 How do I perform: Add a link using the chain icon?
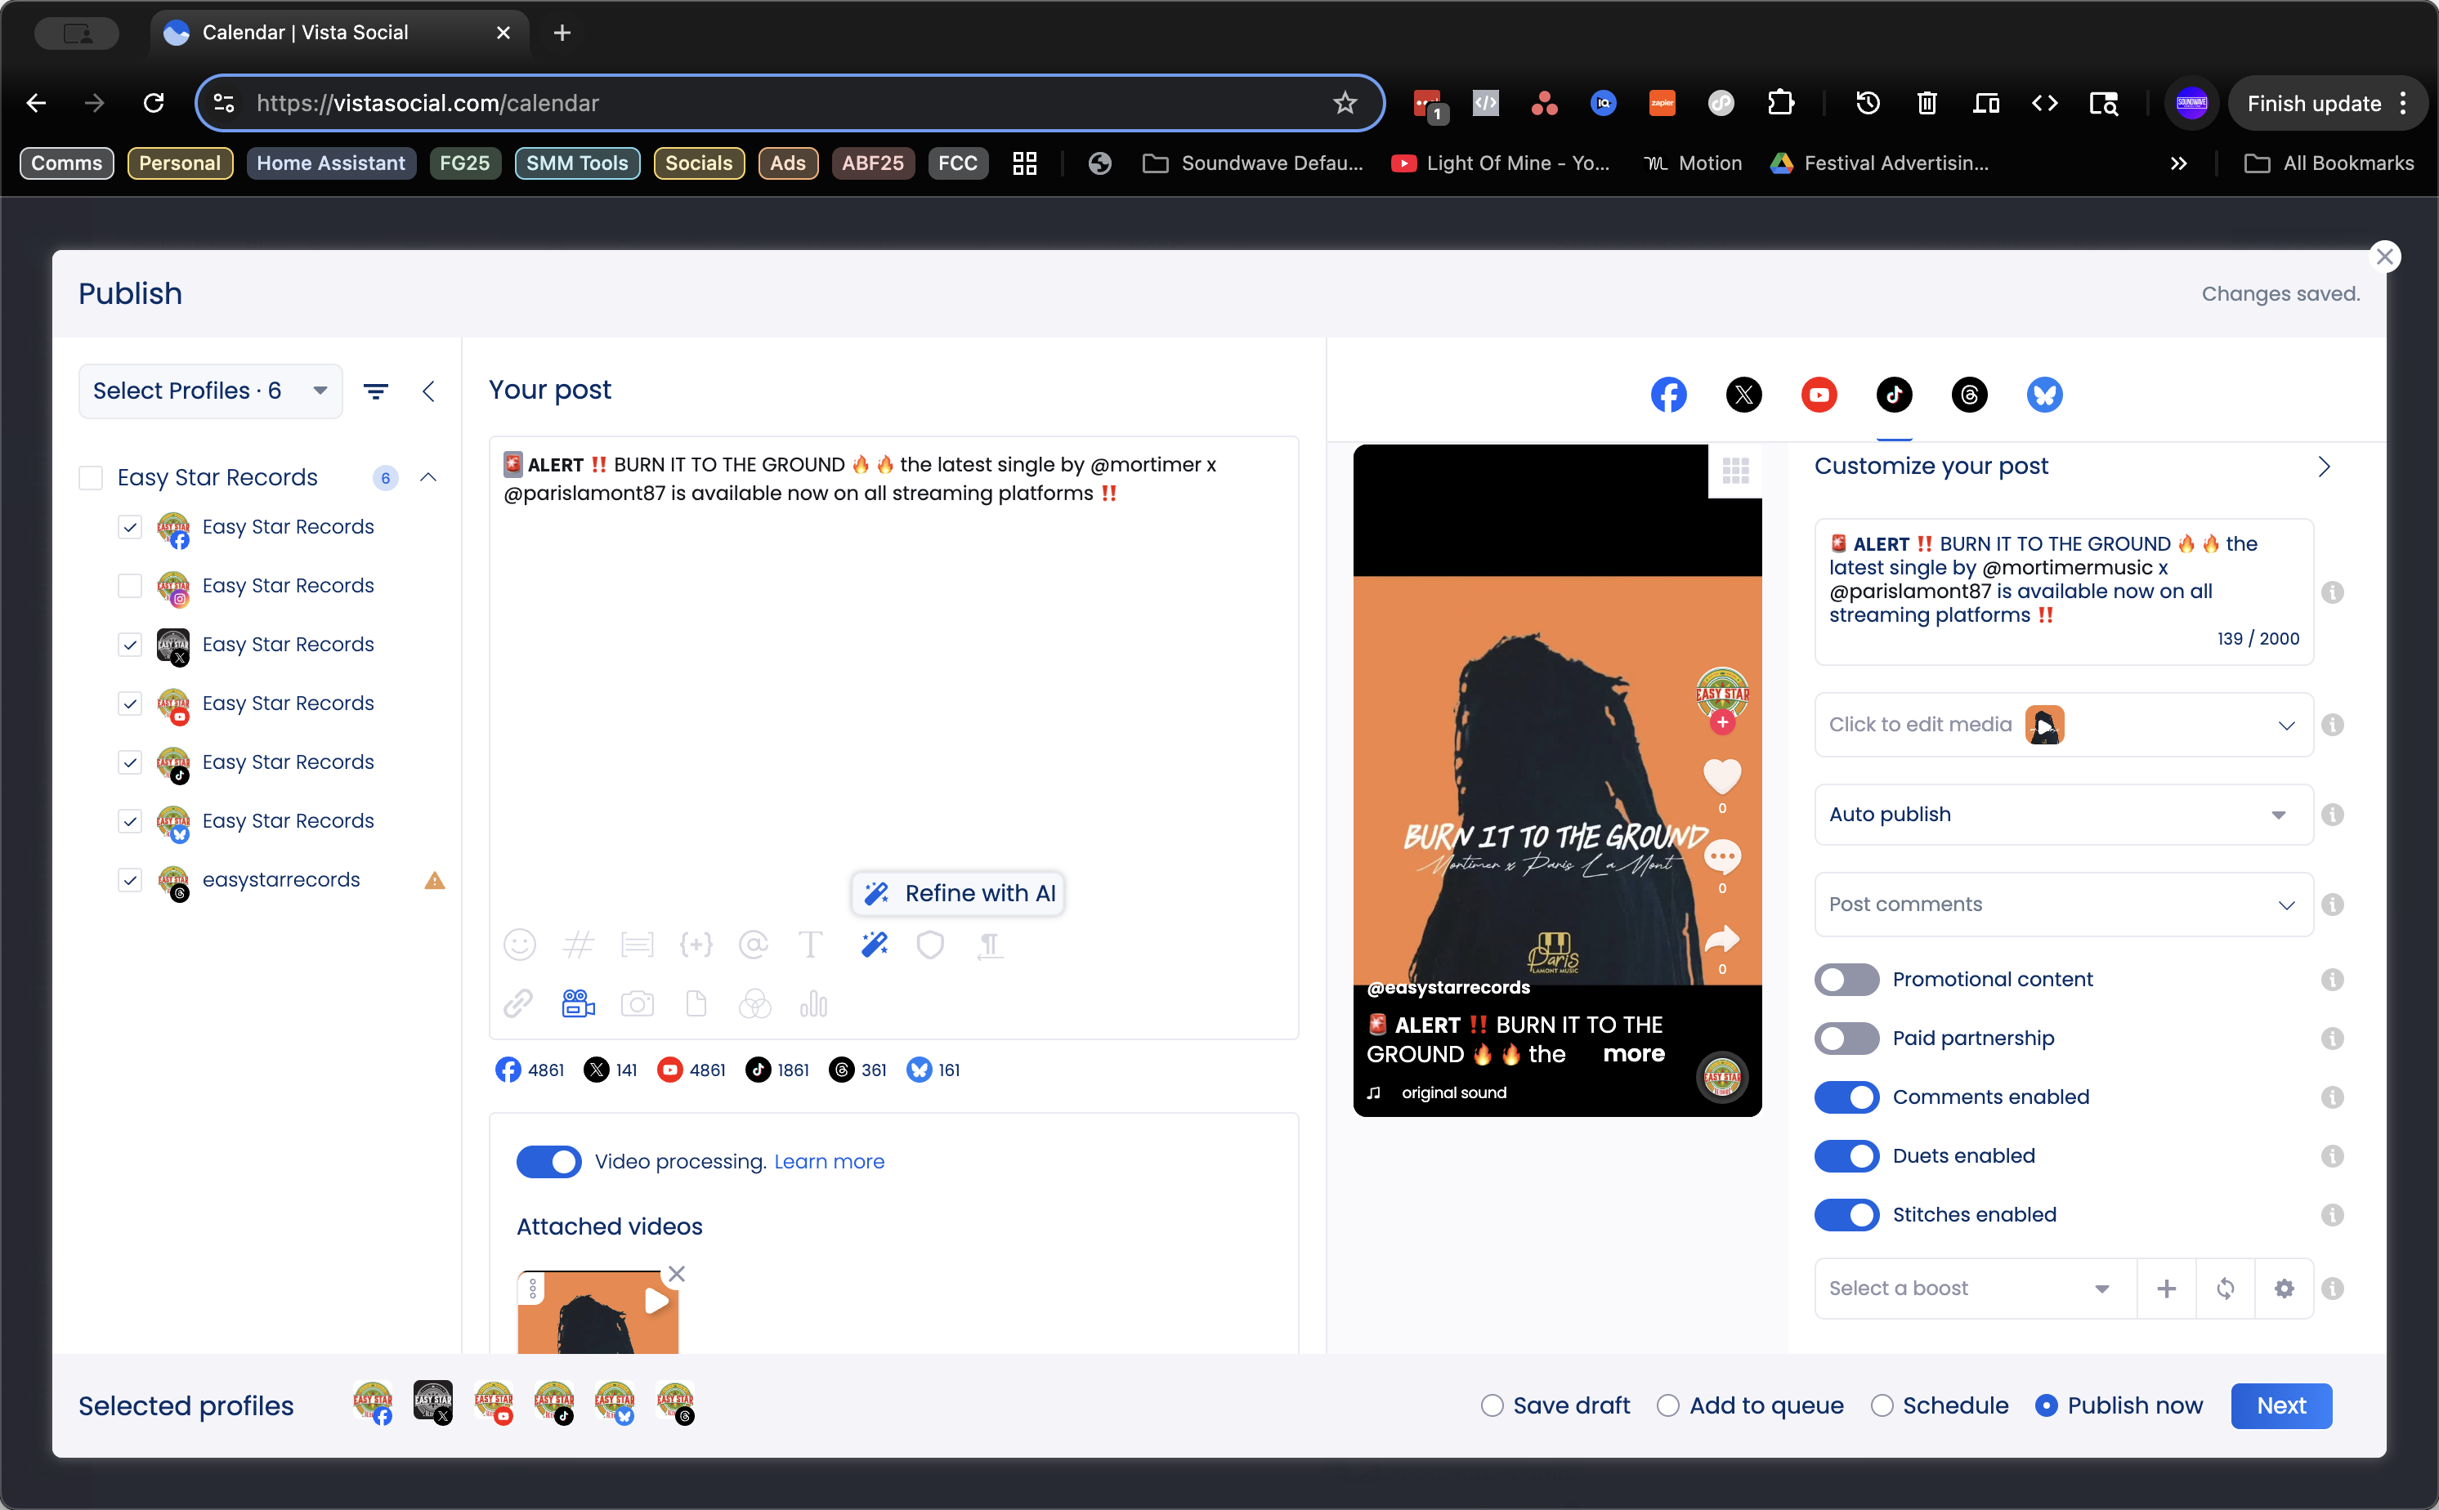(518, 1003)
